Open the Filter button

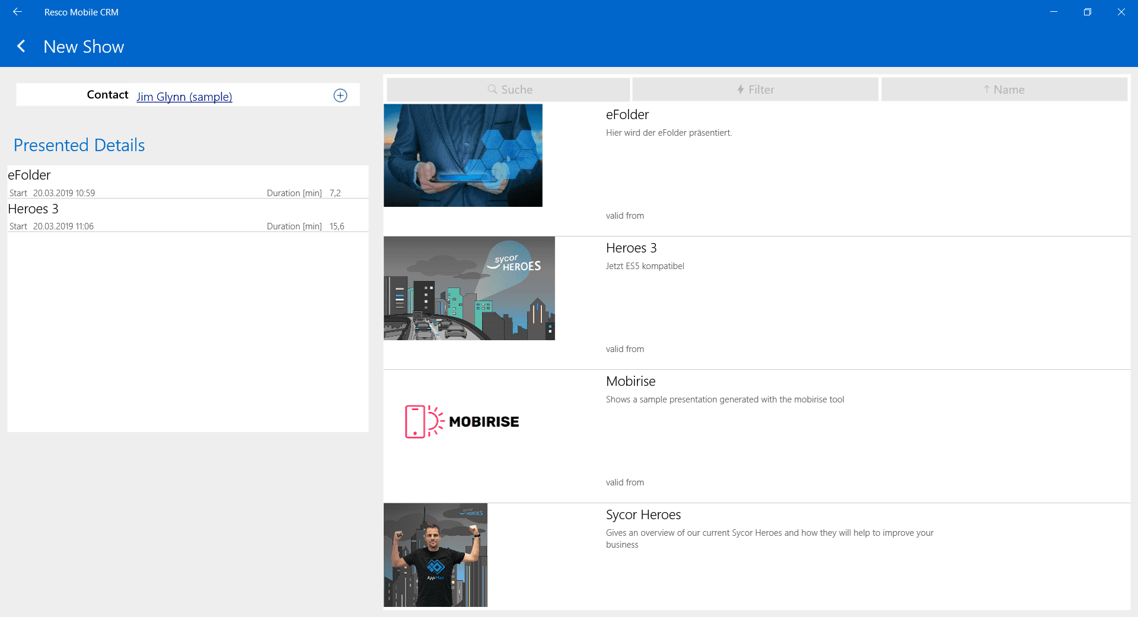tap(755, 89)
